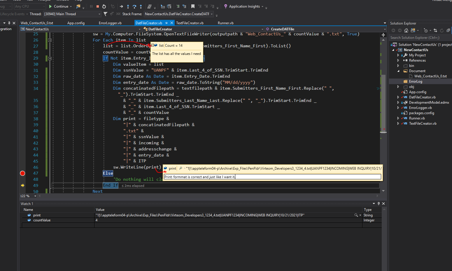Open Application Insights menu button
The image size is (452, 271).
(x=244, y=6)
